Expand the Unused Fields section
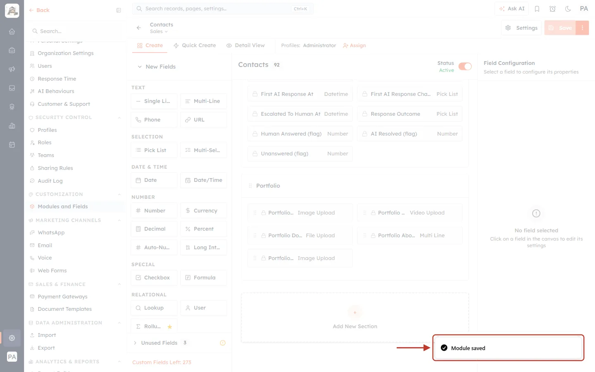This screenshot has height=372, width=595. coord(135,343)
